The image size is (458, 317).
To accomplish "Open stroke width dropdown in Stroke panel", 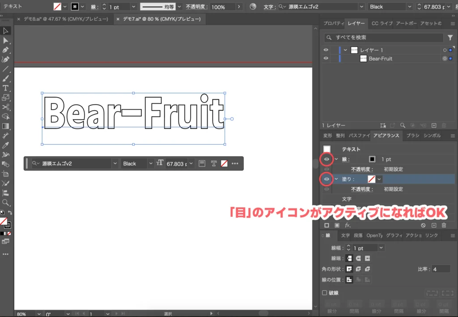I will tap(381, 248).
